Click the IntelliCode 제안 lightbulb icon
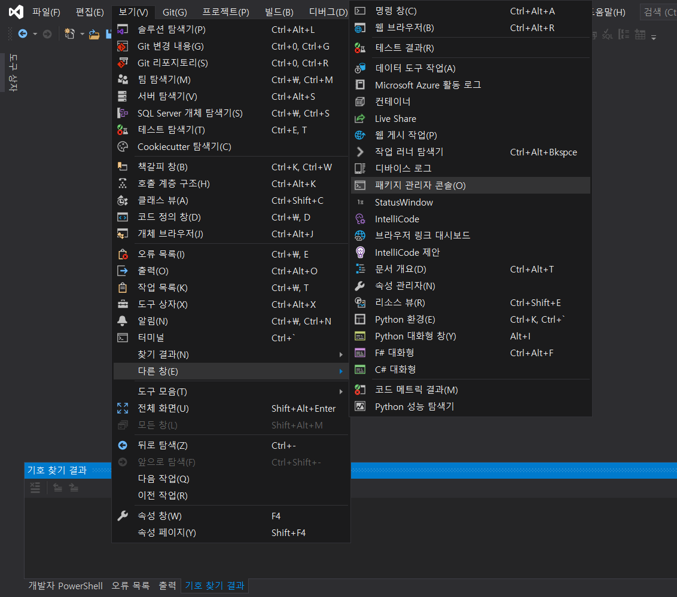677x597 pixels. point(360,252)
